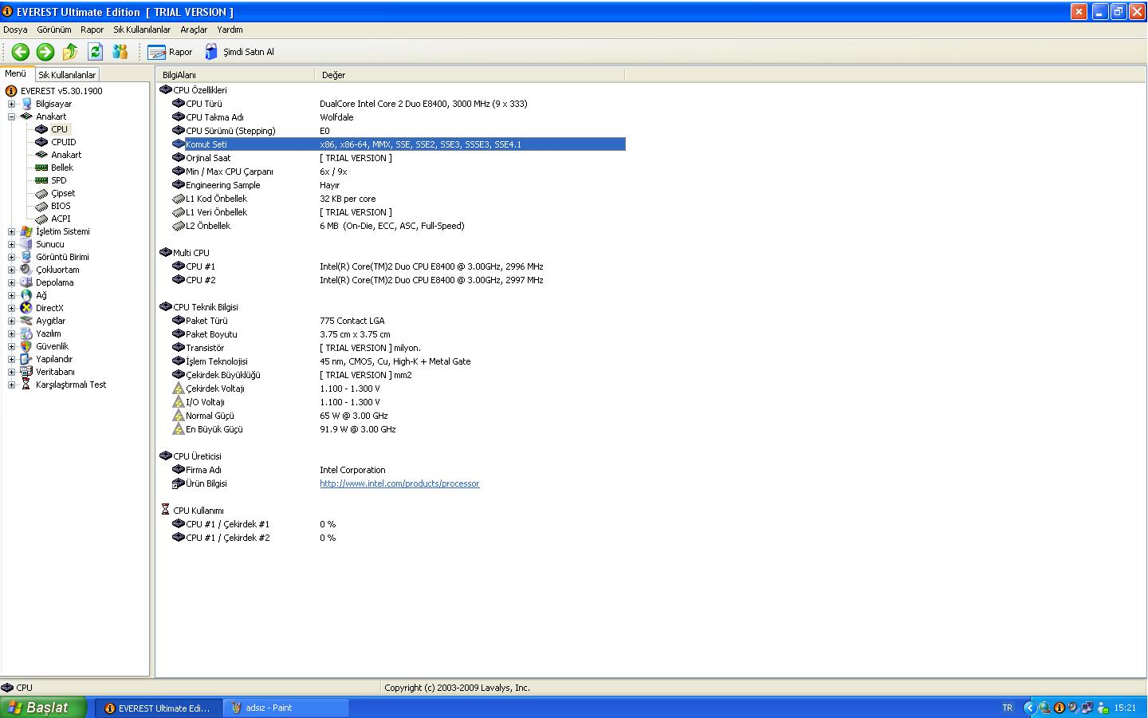The width and height of the screenshot is (1148, 718).
Task: Expand the Görüntü Birimi tree node
Action: coord(11,257)
